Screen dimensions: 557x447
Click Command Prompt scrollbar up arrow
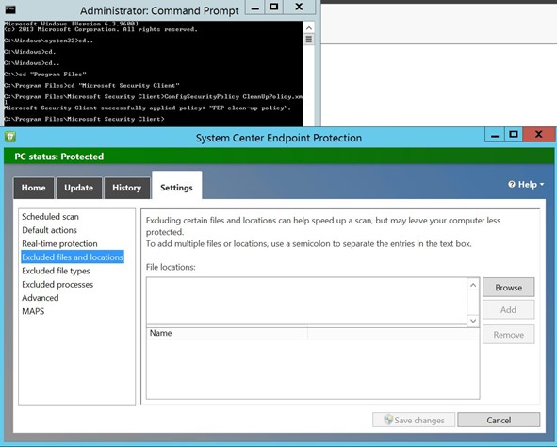pos(309,27)
